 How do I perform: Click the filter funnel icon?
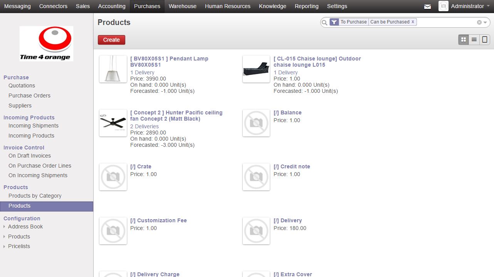334,22
